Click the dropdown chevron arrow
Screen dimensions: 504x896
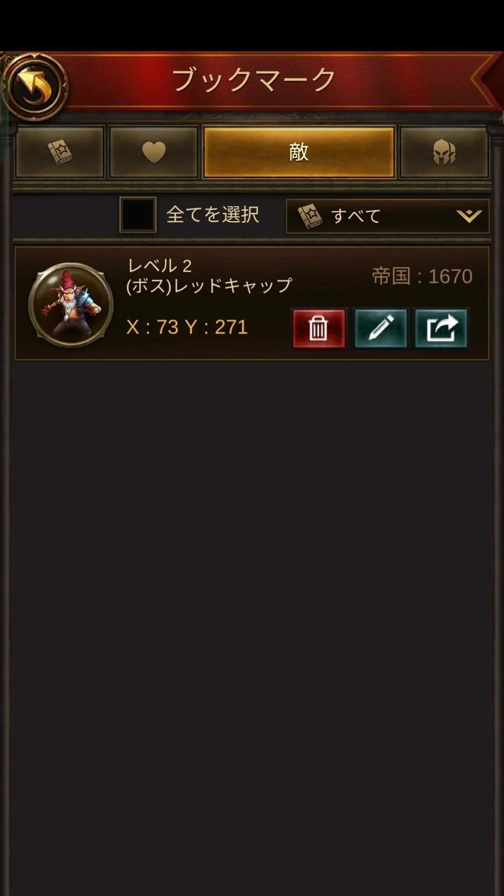click(x=469, y=216)
